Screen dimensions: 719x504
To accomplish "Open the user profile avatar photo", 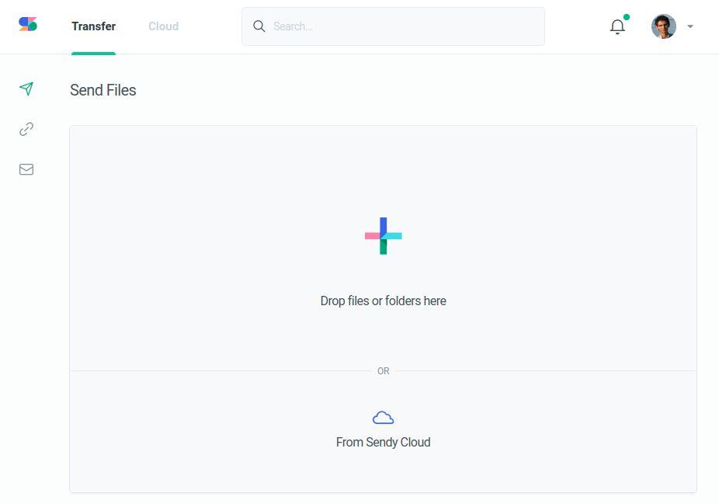I will click(x=664, y=26).
